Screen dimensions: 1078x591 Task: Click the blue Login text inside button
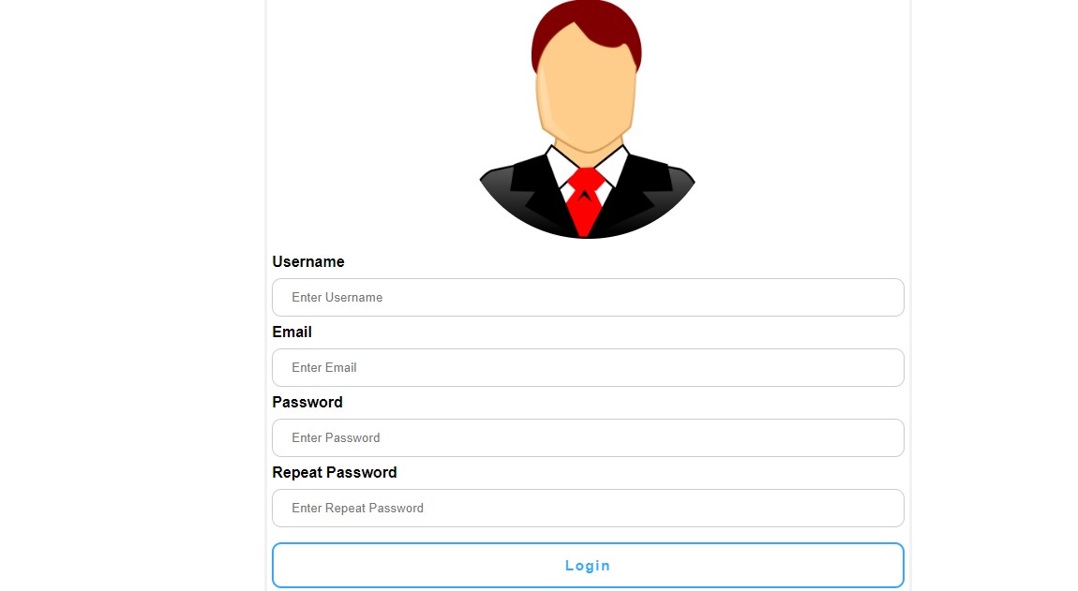588,566
